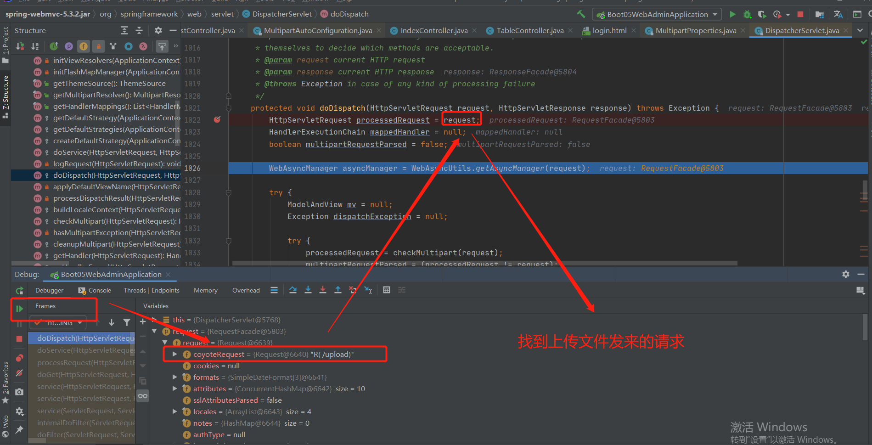Switch to TableController.java tab
Image resolution: width=872 pixels, height=445 pixels.
(x=529, y=30)
